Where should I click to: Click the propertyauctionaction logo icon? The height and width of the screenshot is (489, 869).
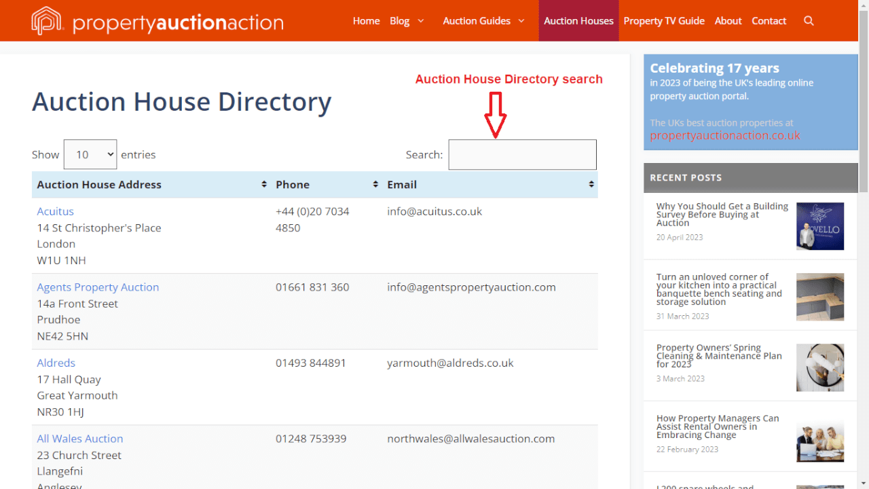pos(47,21)
